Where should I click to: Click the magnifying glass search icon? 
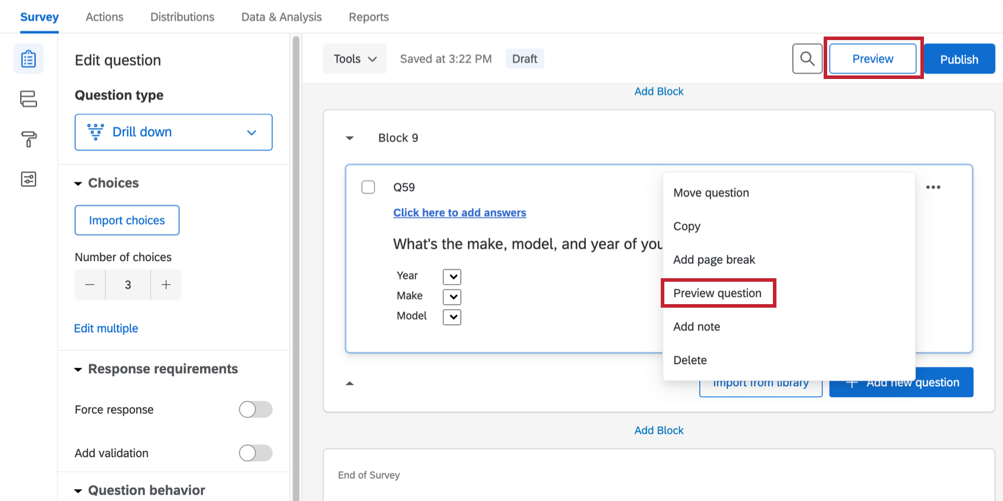(x=807, y=59)
